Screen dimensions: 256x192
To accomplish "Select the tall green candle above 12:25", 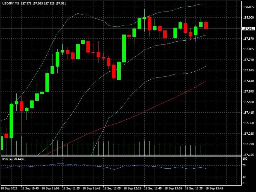I will pos(124,49).
